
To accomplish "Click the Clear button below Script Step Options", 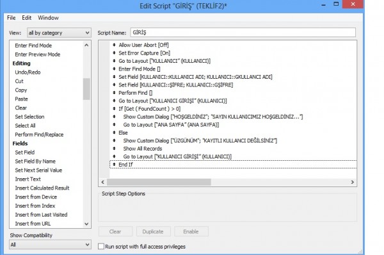I will click(x=115, y=231).
